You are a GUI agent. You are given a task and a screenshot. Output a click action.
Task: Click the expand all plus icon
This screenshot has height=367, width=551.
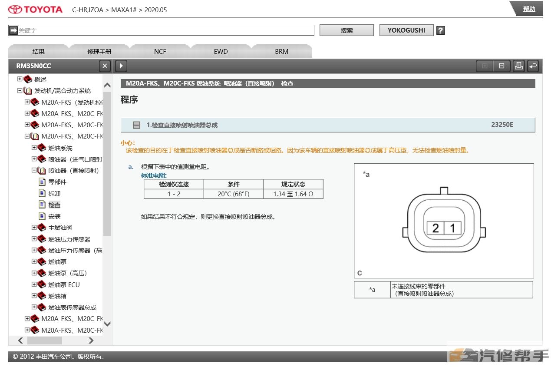pos(485,66)
